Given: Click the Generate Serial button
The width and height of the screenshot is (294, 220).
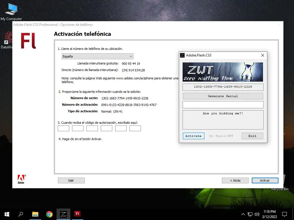Looking at the screenshot, I should click(223, 96).
